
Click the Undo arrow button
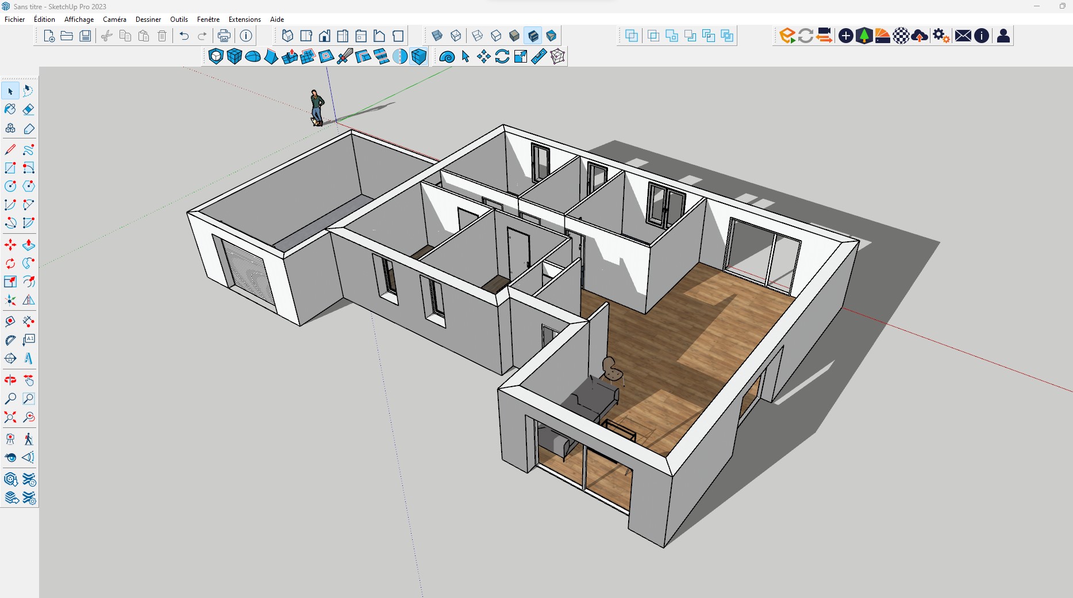[184, 36]
